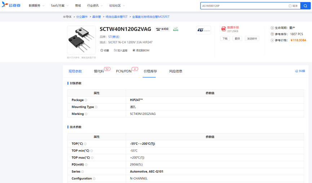Click info icon beside Marking
This screenshot has height=183, width=312.
tap(86, 114)
